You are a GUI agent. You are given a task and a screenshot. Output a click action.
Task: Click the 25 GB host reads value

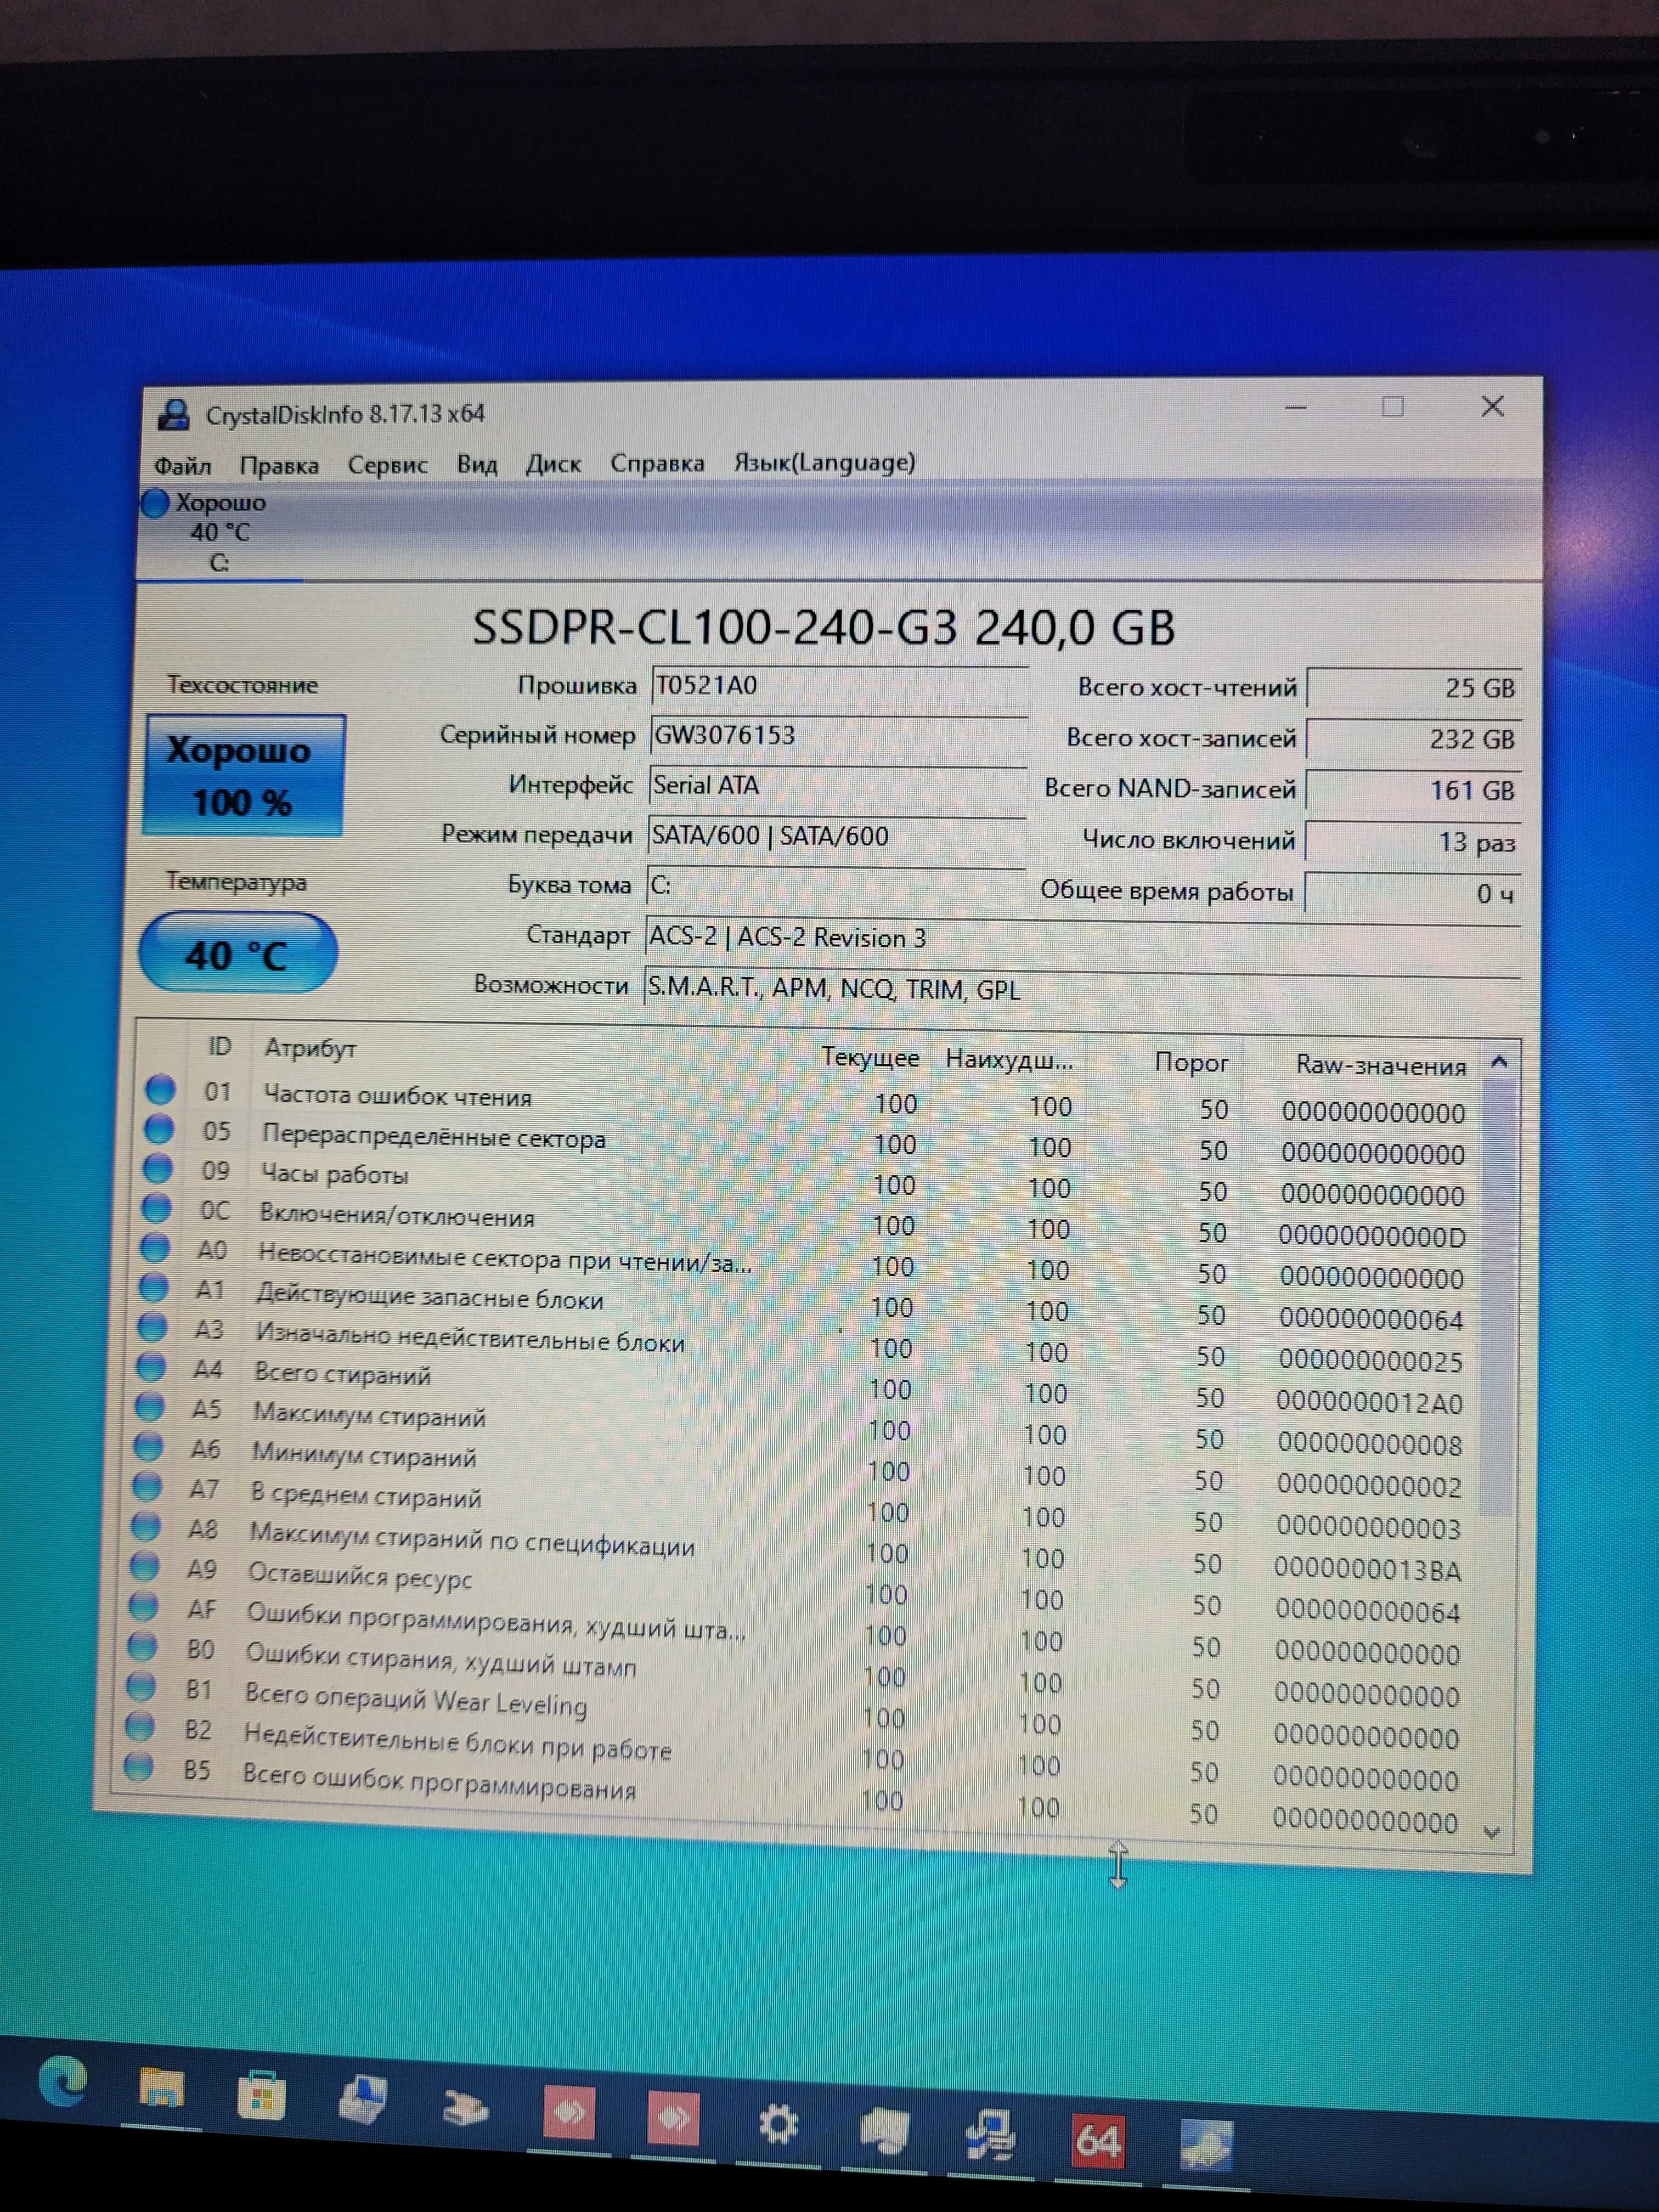pos(1414,688)
